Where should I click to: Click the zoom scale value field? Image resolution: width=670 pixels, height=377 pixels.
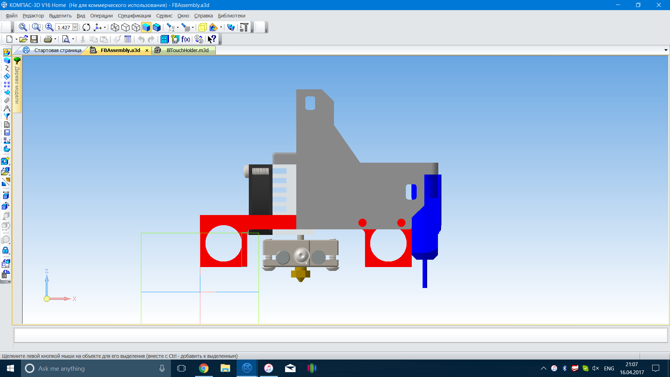click(x=64, y=27)
